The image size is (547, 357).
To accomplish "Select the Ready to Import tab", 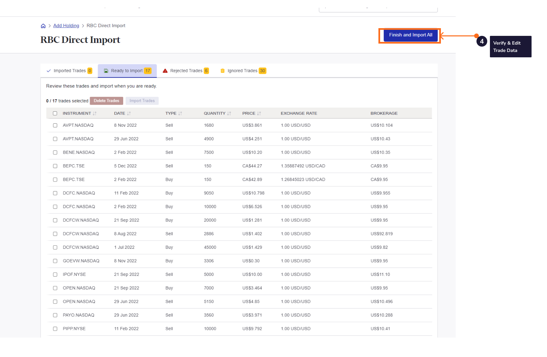I will 127,71.
